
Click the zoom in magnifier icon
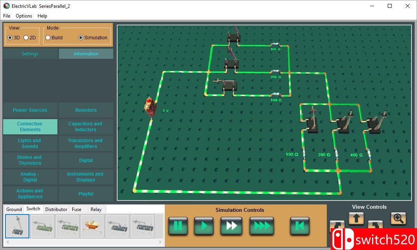coord(398,218)
